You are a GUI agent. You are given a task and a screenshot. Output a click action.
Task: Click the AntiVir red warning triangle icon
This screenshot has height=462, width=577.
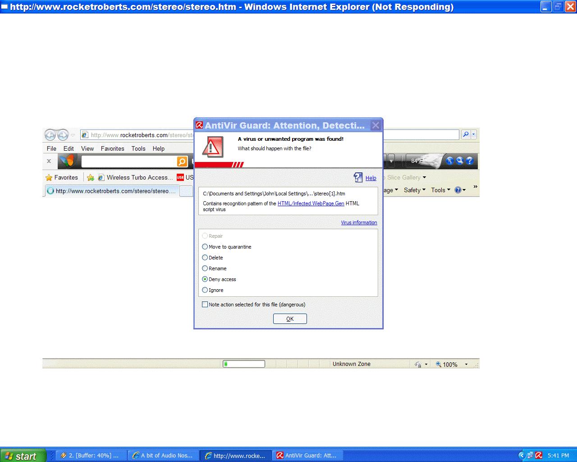213,147
